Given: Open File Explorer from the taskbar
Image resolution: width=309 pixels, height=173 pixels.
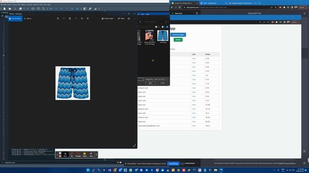Looking at the screenshot, I should coord(216,170).
